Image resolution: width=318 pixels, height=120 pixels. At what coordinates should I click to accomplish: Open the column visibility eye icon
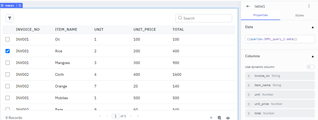click(228, 118)
